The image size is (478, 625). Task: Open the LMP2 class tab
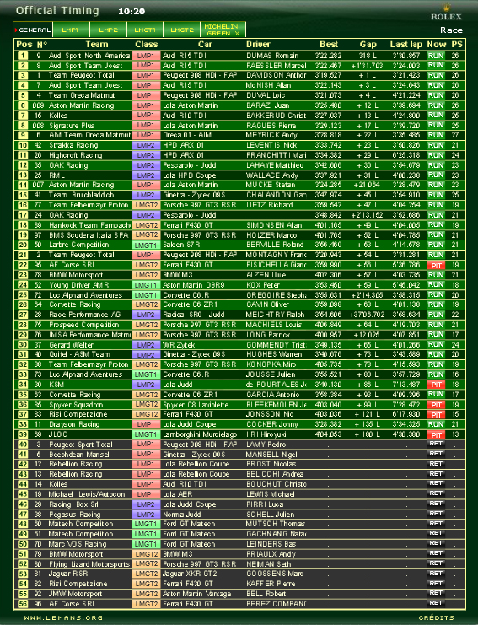tap(109, 30)
